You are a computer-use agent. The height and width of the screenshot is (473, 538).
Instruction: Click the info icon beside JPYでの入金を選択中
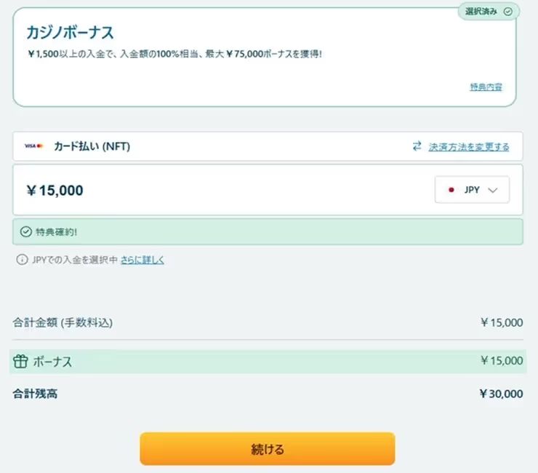coord(22,260)
